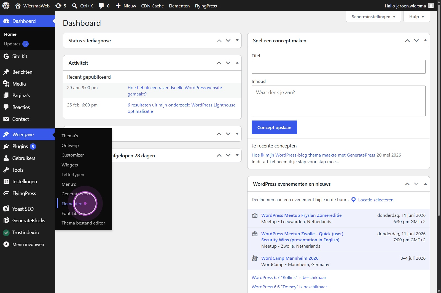441x293 pixels.
Task: Open Lettertypen from Weergave submenu
Action: tap(73, 174)
